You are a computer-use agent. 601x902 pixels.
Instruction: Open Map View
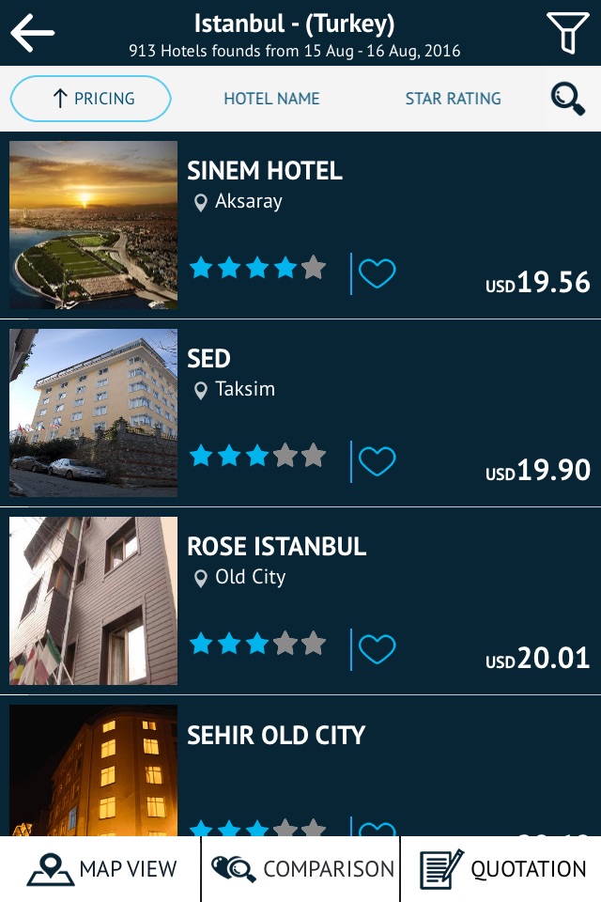coord(101,869)
